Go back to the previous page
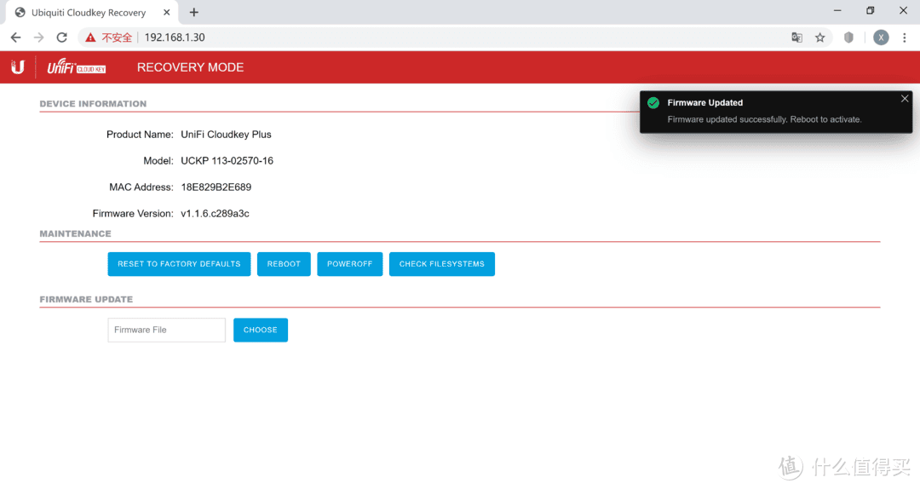Image resolution: width=920 pixels, height=489 pixels. 15,37
